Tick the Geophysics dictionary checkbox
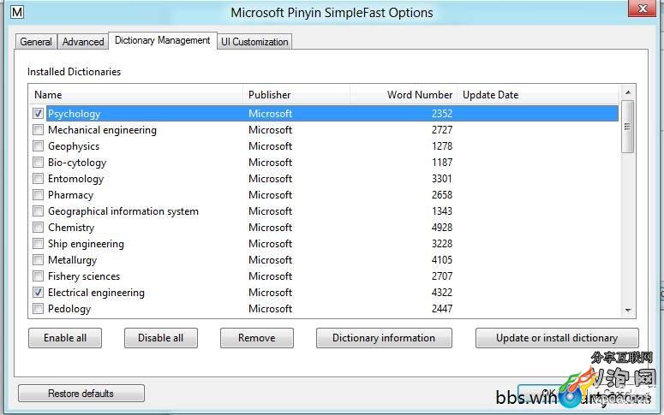 (38, 146)
